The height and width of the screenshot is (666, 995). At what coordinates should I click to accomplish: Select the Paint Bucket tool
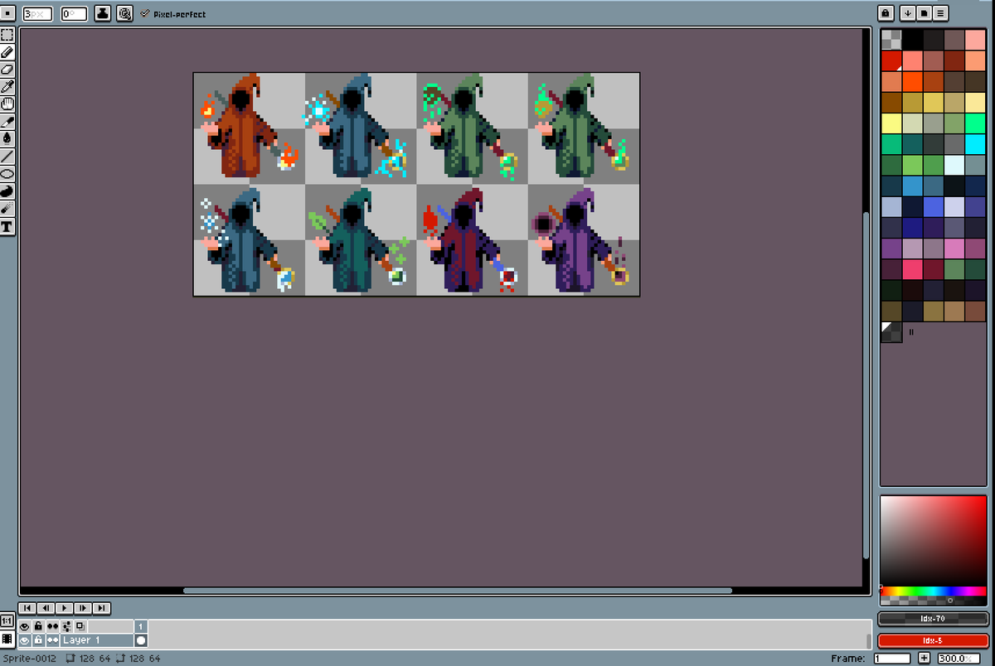tap(7, 138)
